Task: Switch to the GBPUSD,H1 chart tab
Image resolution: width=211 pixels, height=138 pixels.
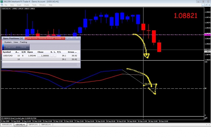Action: pos(46,125)
